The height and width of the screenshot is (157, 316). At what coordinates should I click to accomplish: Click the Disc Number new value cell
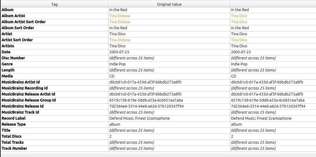point(253,58)
